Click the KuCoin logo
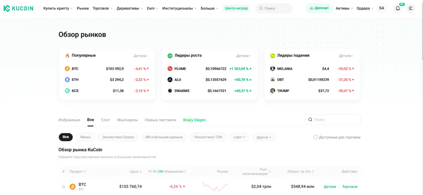The width and height of the screenshot is (423, 195). point(18,8)
